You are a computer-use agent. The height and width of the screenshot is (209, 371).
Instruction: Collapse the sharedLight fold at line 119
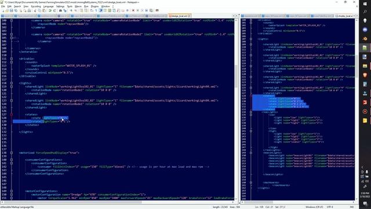tap(12, 87)
